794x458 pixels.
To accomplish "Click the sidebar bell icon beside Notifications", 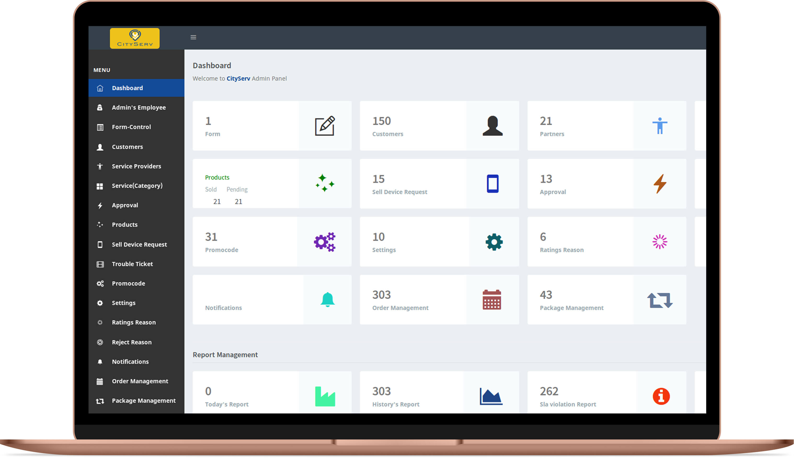I will click(100, 362).
